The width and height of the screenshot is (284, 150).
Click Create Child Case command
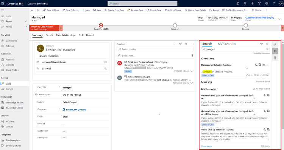pyautogui.click(x=114, y=10)
